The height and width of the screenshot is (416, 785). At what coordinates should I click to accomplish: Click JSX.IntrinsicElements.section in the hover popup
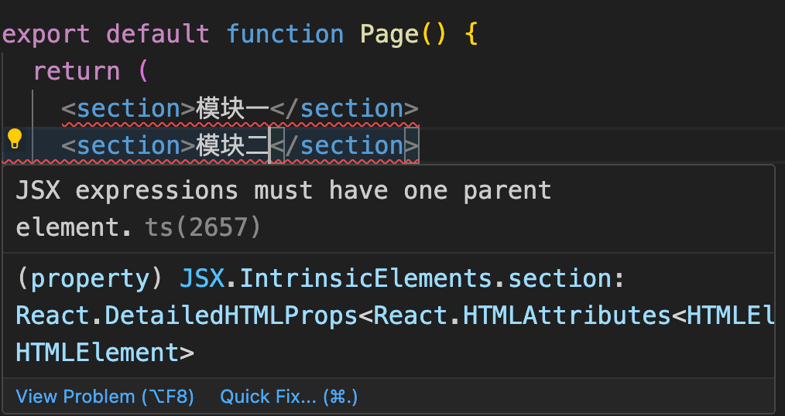(x=396, y=278)
